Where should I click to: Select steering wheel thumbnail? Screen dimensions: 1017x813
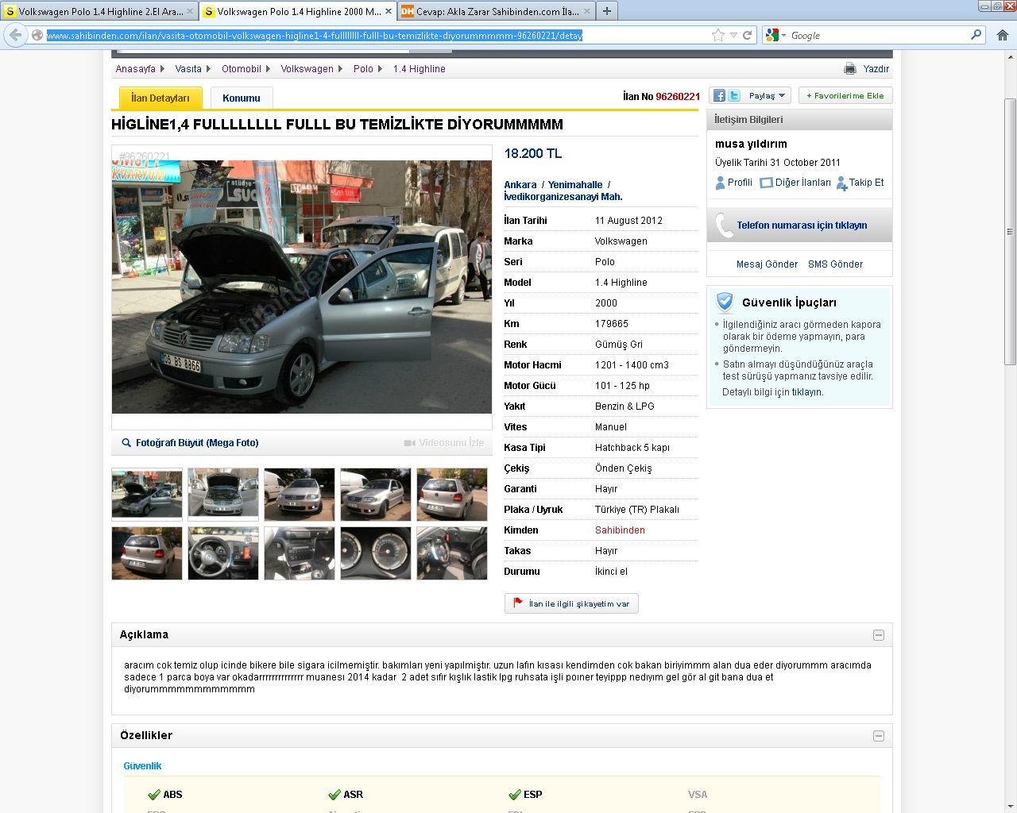223,553
